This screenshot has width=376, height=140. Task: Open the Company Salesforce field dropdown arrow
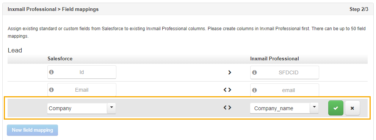pyautogui.click(x=111, y=108)
